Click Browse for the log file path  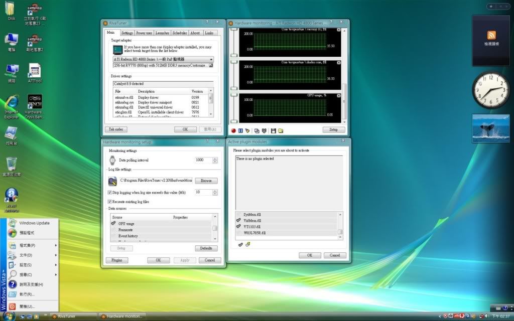pyautogui.click(x=206, y=181)
